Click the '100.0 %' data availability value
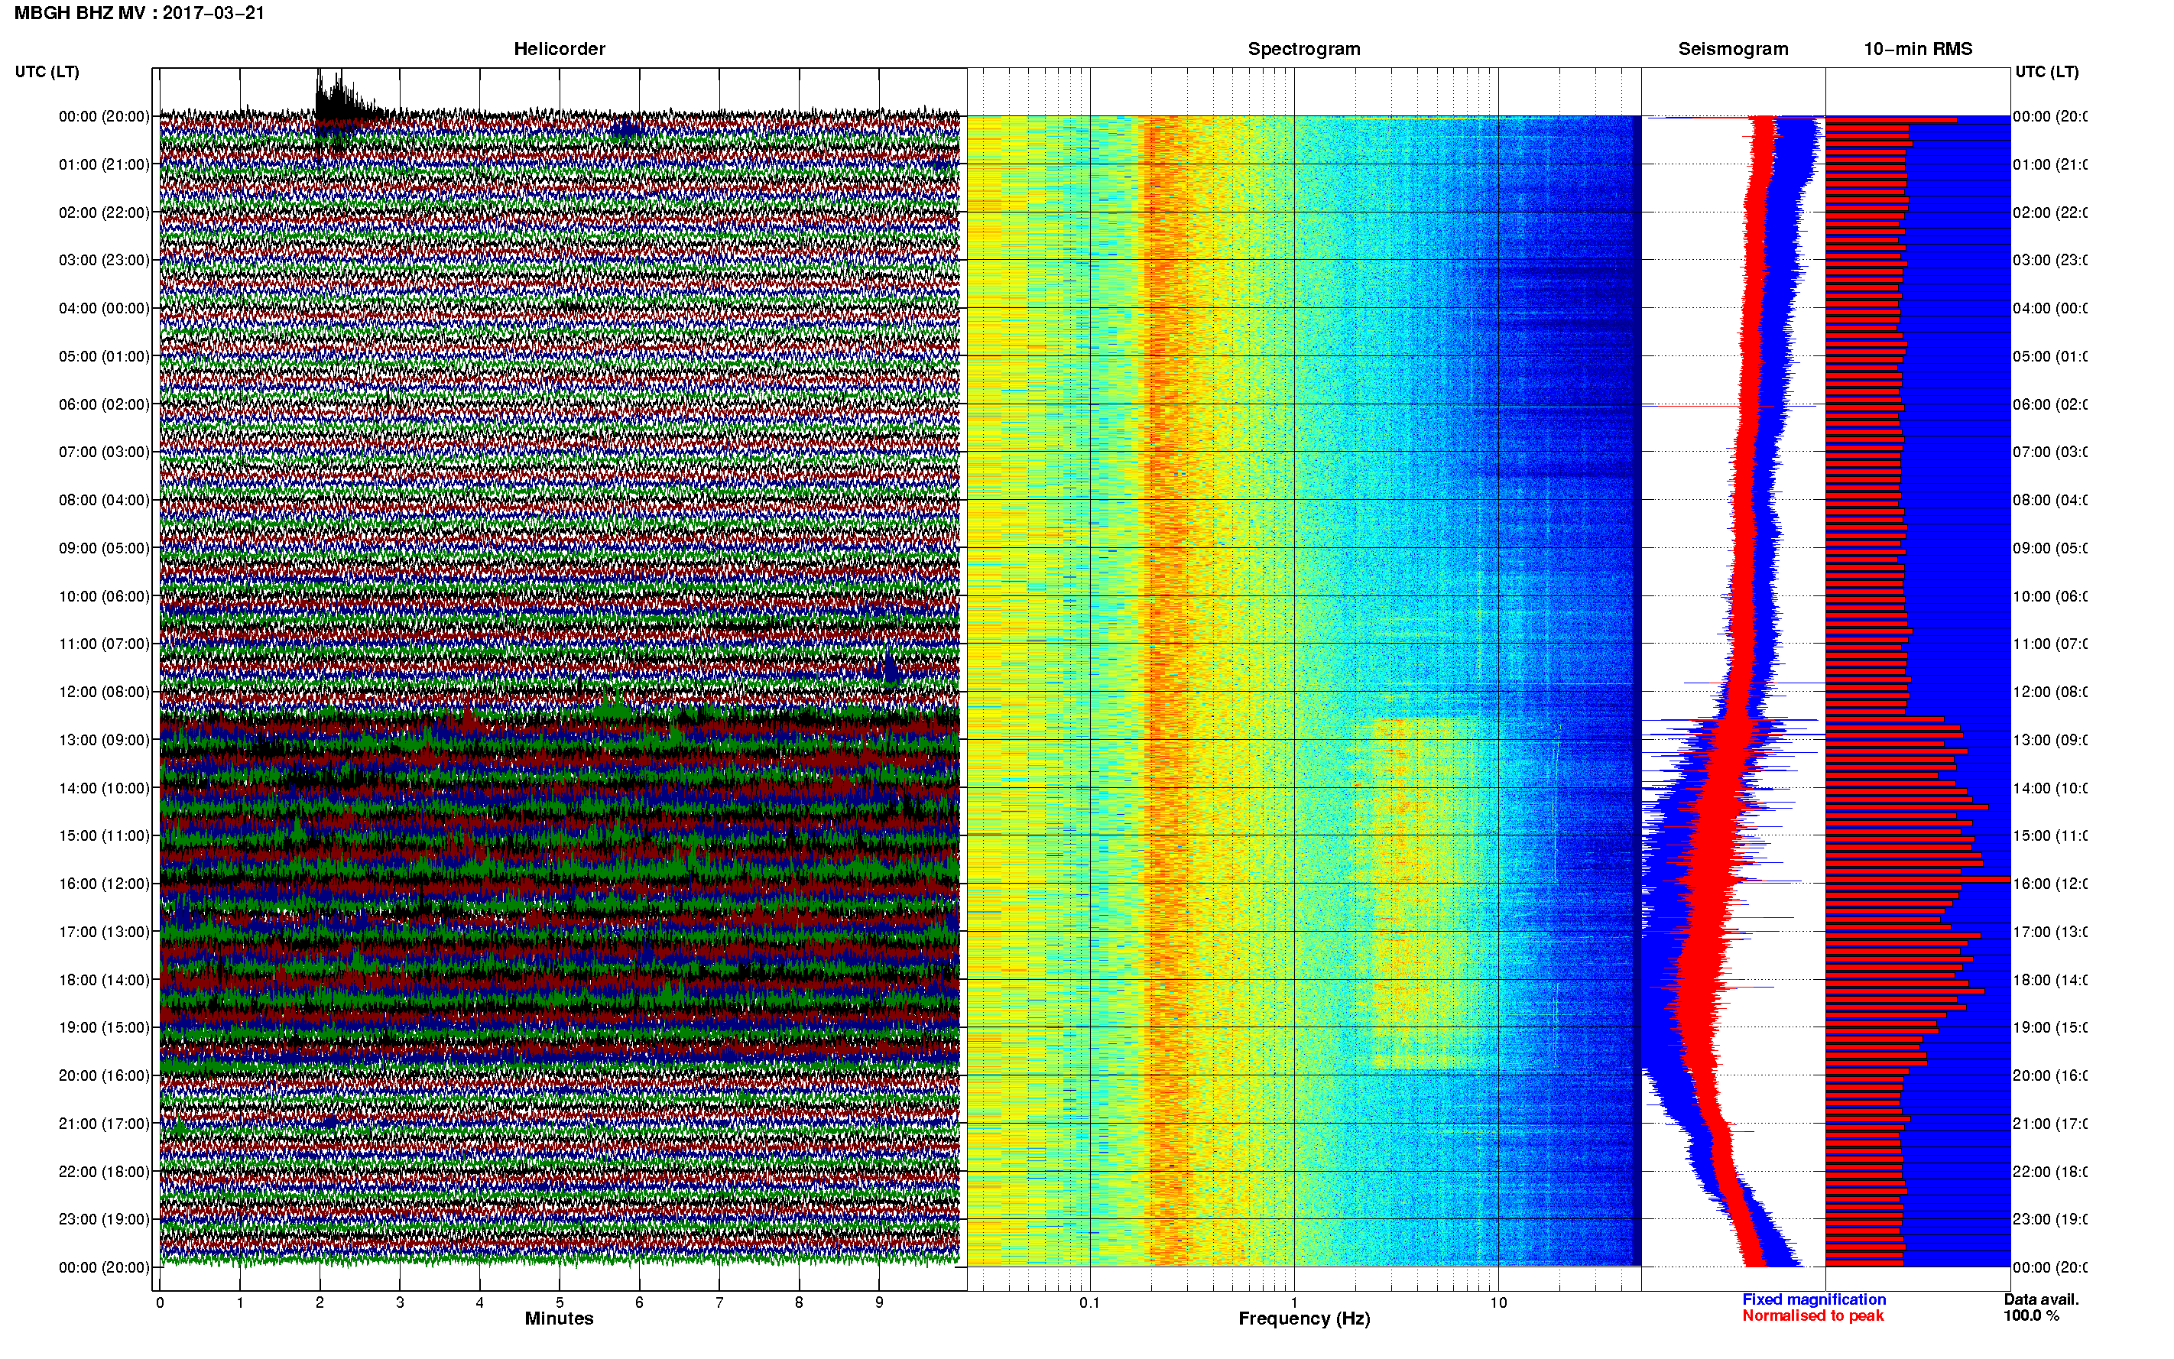 pos(2031,1316)
